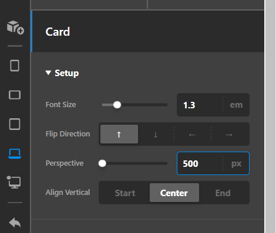The width and height of the screenshot is (276, 233).
Task: Set Flip Direction to right arrow
Action: (x=229, y=134)
